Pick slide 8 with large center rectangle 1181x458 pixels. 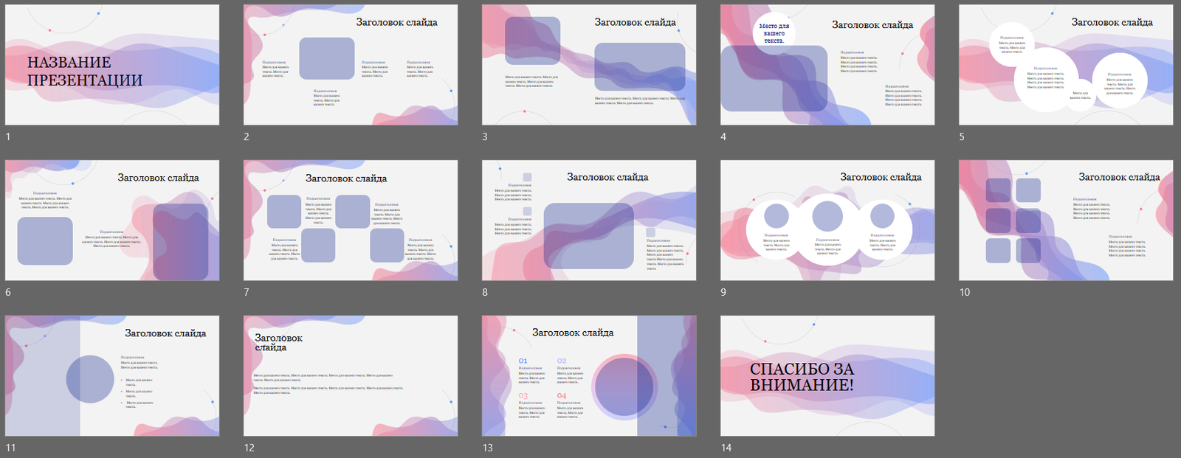coord(589,221)
